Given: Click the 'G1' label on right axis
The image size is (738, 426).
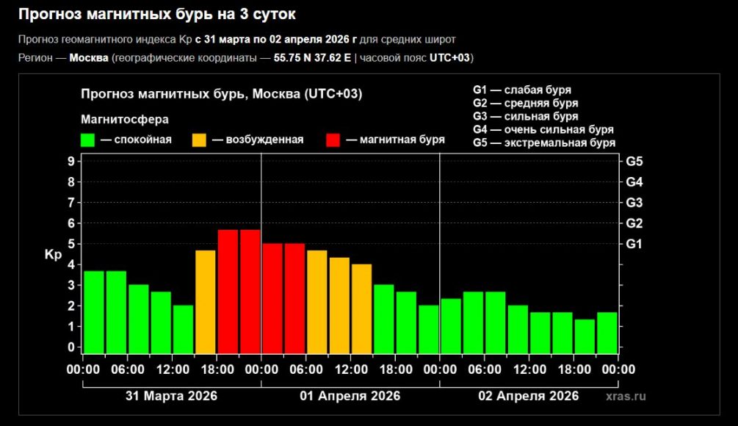Looking at the screenshot, I should click(634, 243).
